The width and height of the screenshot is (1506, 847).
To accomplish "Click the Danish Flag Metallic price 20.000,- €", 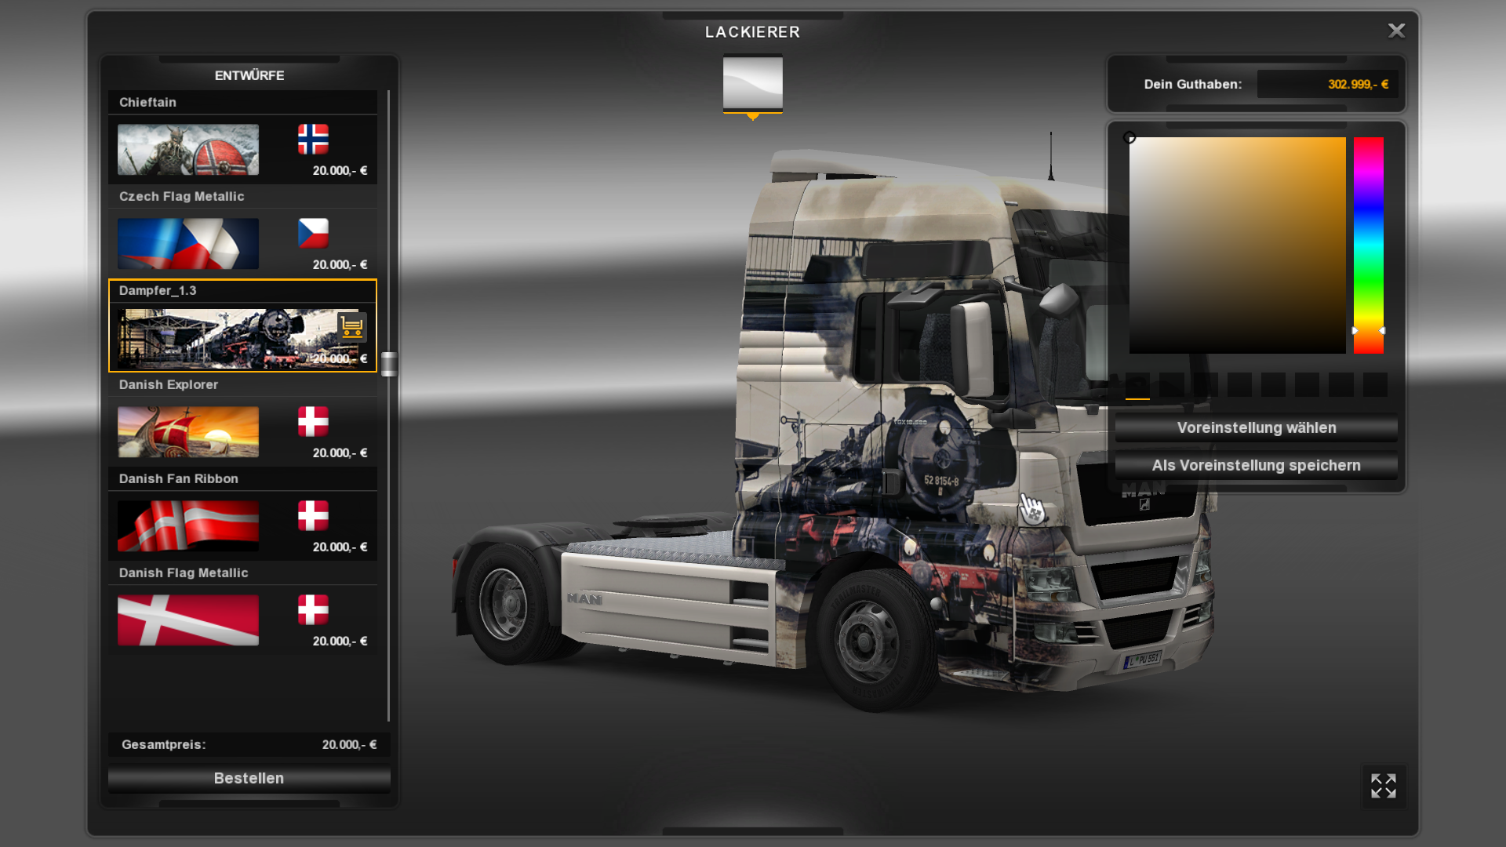I will click(x=340, y=642).
